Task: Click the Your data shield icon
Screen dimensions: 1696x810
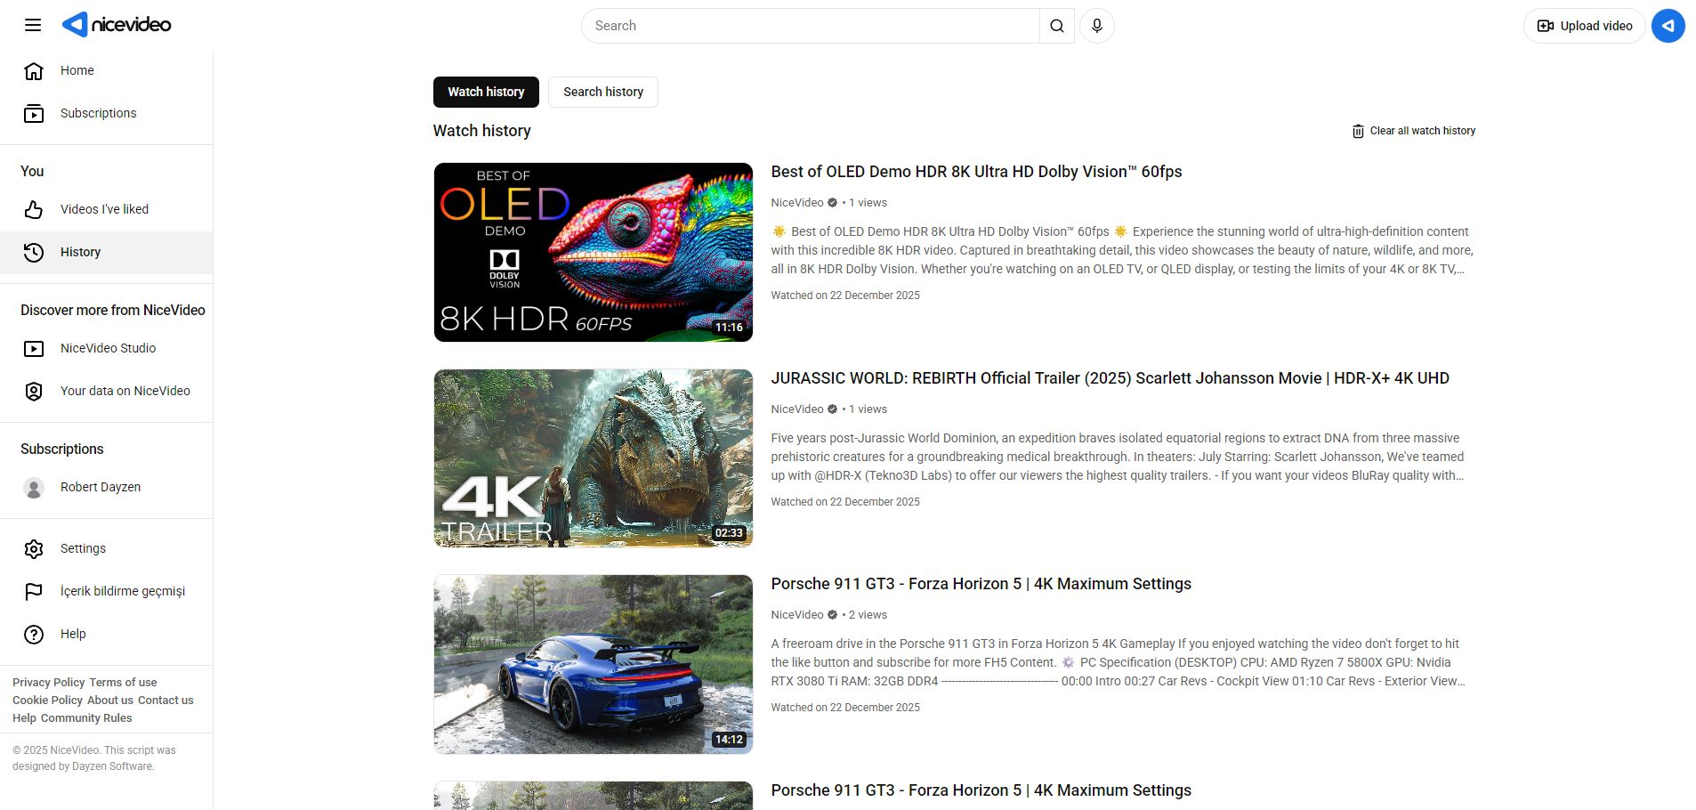Action: click(x=34, y=392)
